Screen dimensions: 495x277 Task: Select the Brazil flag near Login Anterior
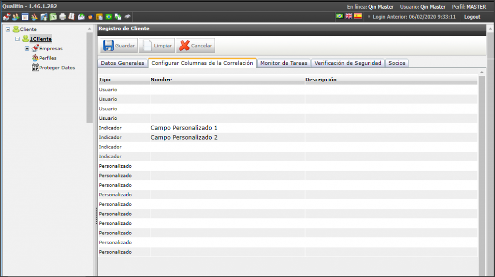tap(340, 16)
